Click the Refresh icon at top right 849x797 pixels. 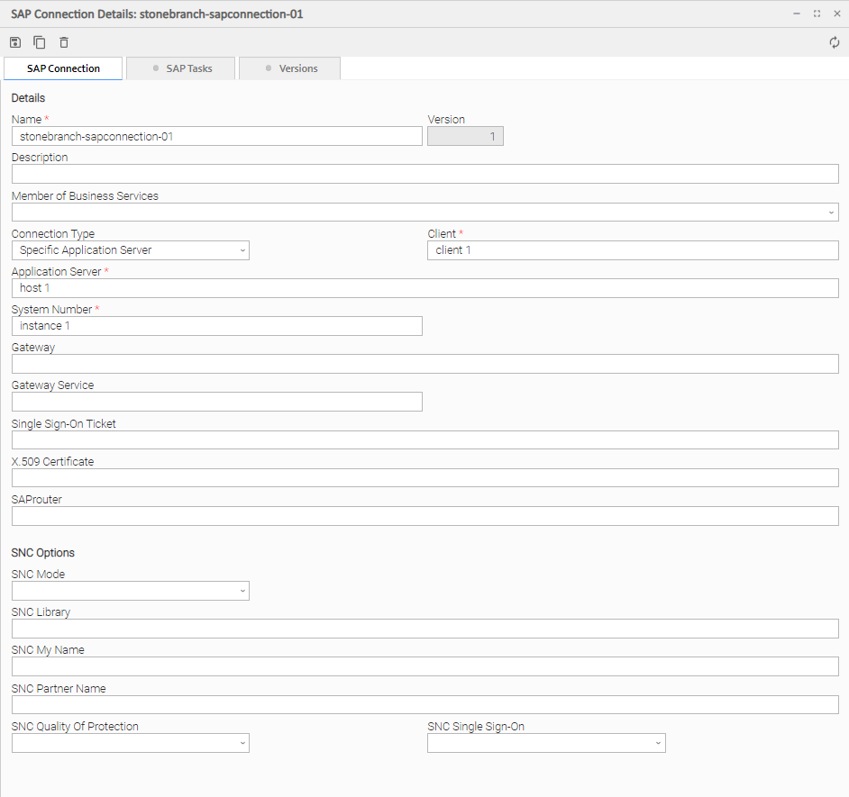pos(835,42)
